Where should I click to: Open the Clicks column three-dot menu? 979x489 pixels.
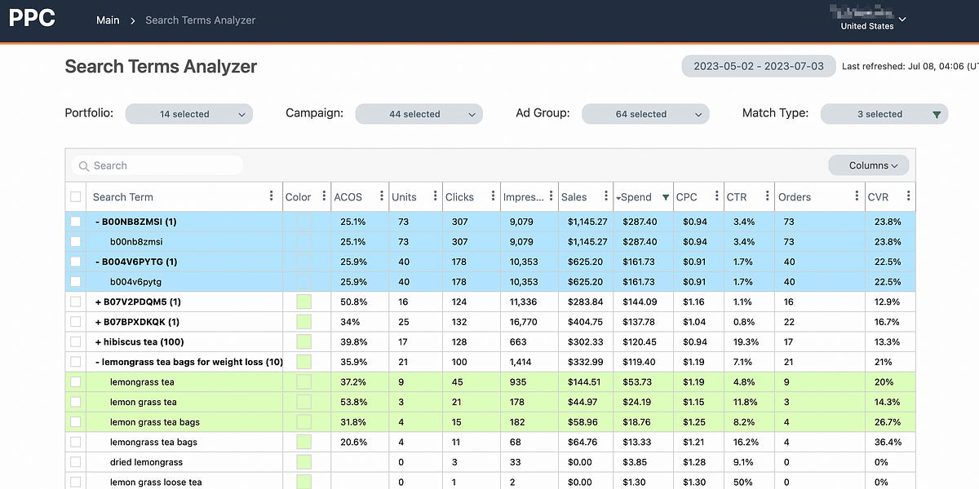tap(493, 196)
